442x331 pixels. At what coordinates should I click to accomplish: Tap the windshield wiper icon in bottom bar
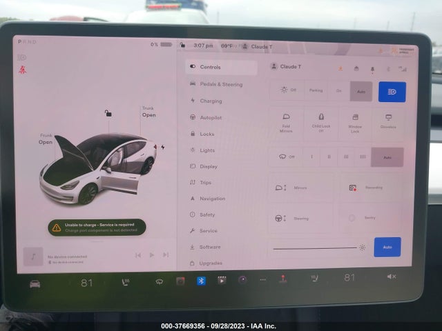point(160,281)
